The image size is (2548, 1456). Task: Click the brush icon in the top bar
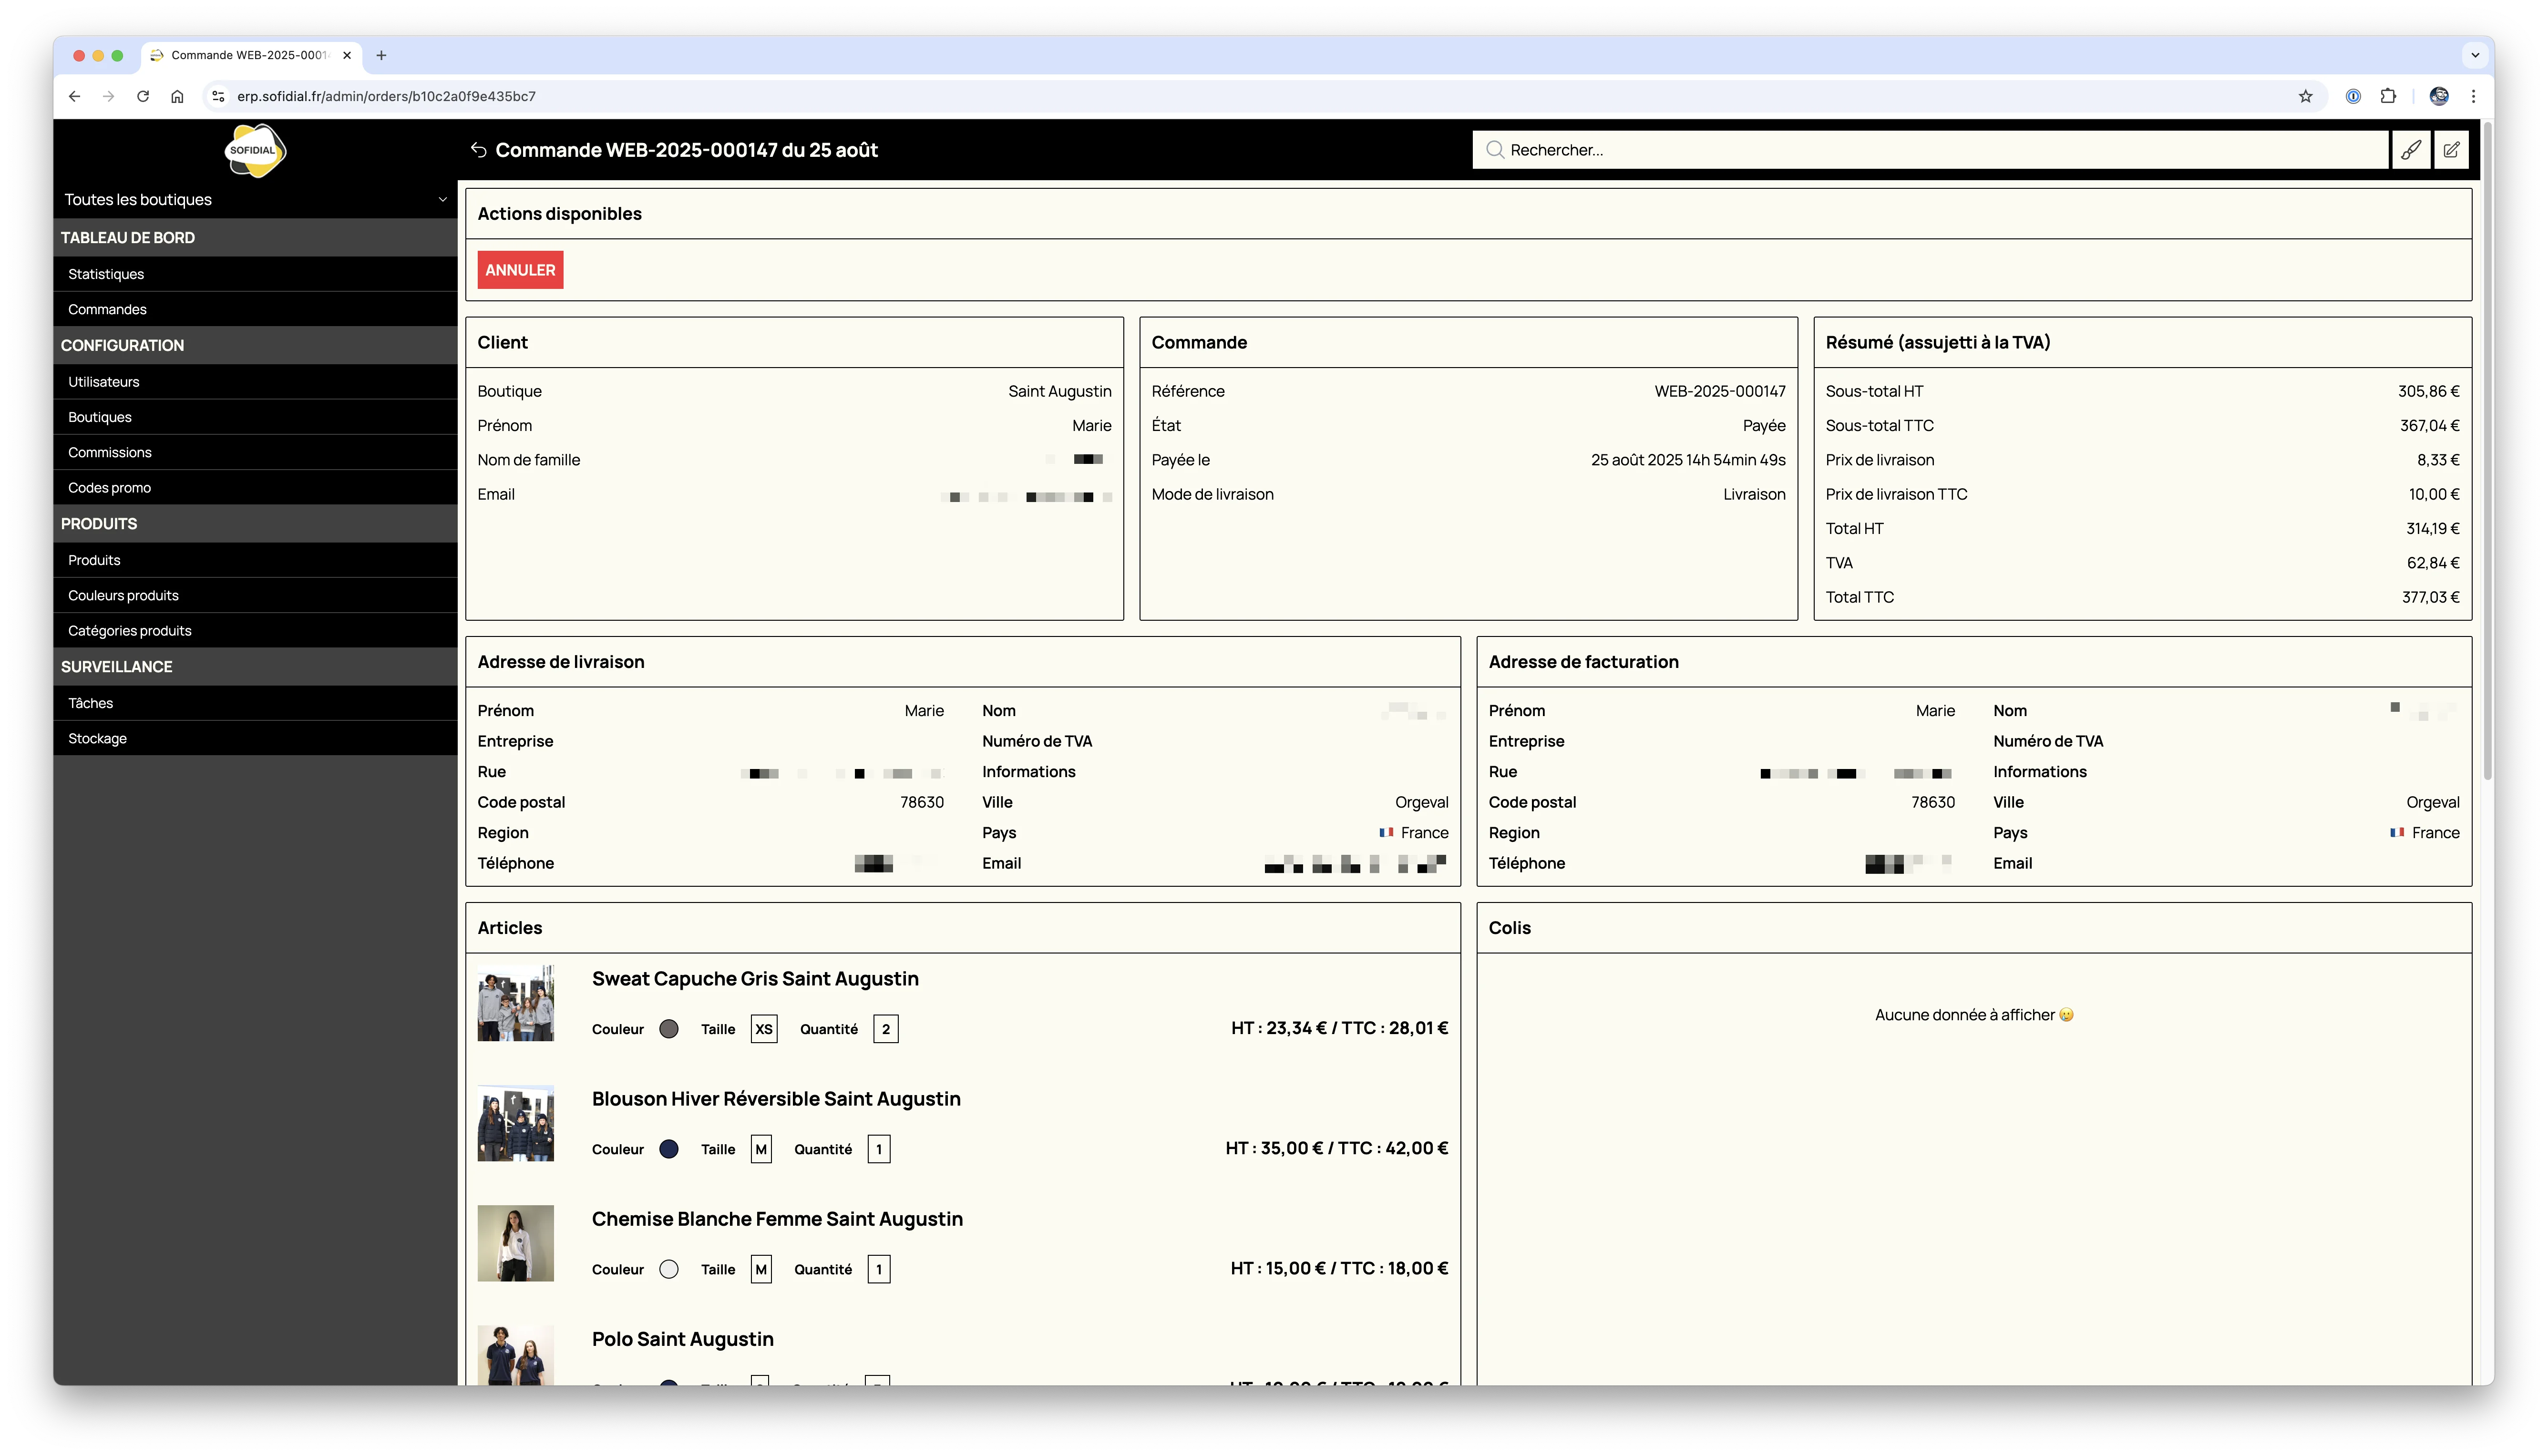tap(2411, 150)
